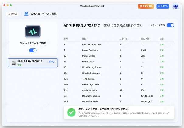Screen dimensions: 184x128
Task: Toggle the メニューに表示 switch
Action: 170,25
